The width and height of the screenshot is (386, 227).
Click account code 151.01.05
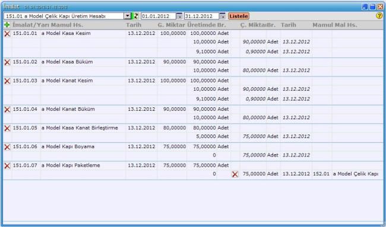[x=25, y=128]
